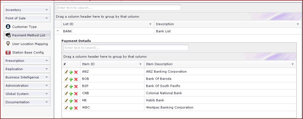This screenshot has height=119, width=303.
Task: Collapse the BANK row details
Action: pos(58,31)
